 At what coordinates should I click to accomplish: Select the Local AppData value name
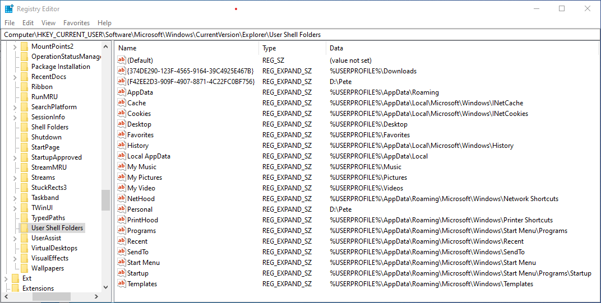(x=149, y=156)
